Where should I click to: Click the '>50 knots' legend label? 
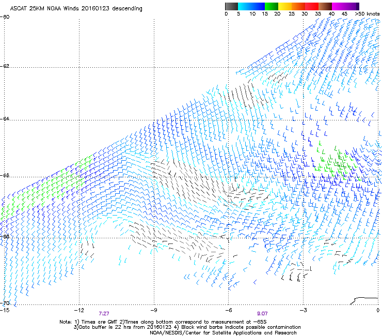coord(367,14)
